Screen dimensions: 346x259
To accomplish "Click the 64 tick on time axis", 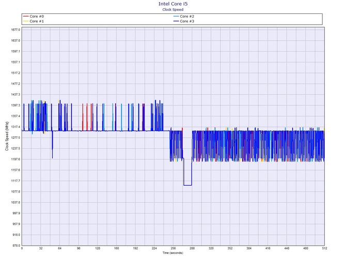I will 59,248.
